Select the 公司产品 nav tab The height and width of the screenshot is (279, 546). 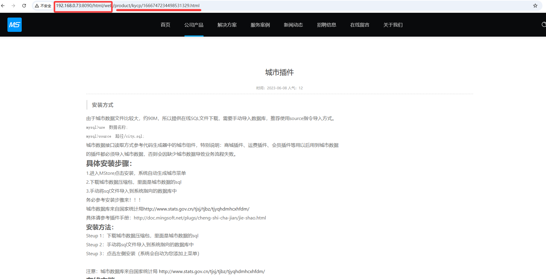coord(194,25)
